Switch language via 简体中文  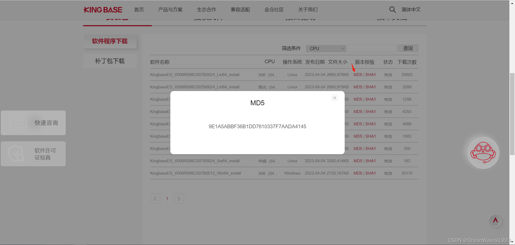411,10
